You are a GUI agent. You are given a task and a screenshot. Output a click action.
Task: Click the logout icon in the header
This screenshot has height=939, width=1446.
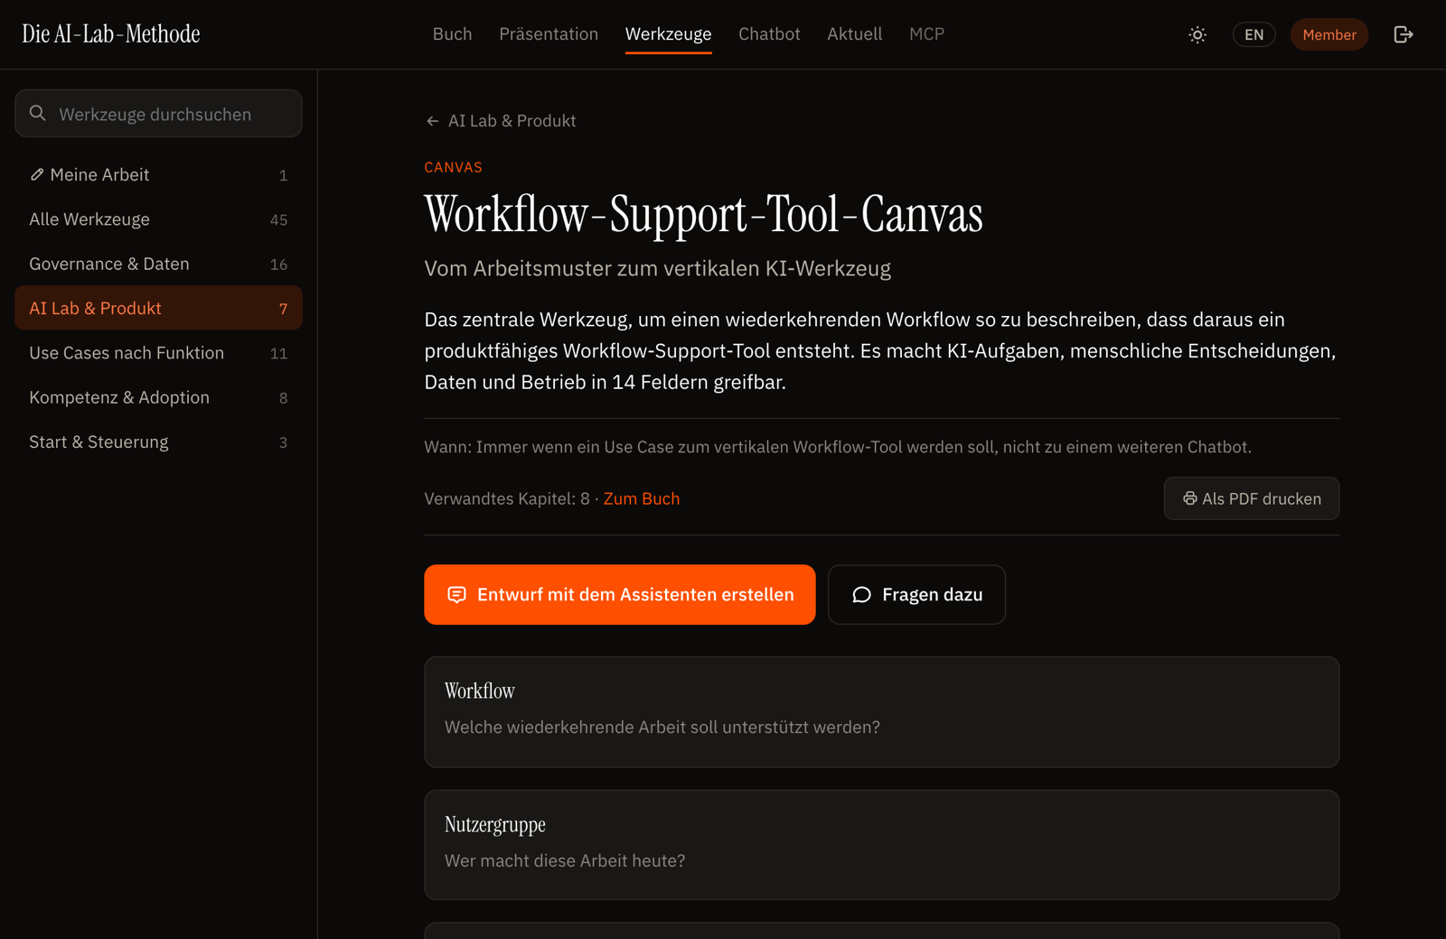click(1403, 34)
